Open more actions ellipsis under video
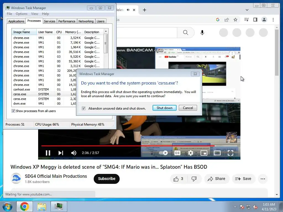 (263, 179)
